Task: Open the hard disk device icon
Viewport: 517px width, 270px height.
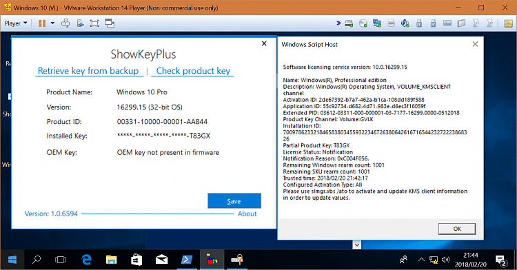Action: pyautogui.click(x=349, y=23)
